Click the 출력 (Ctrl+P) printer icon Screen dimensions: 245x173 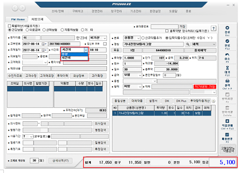click(227, 81)
